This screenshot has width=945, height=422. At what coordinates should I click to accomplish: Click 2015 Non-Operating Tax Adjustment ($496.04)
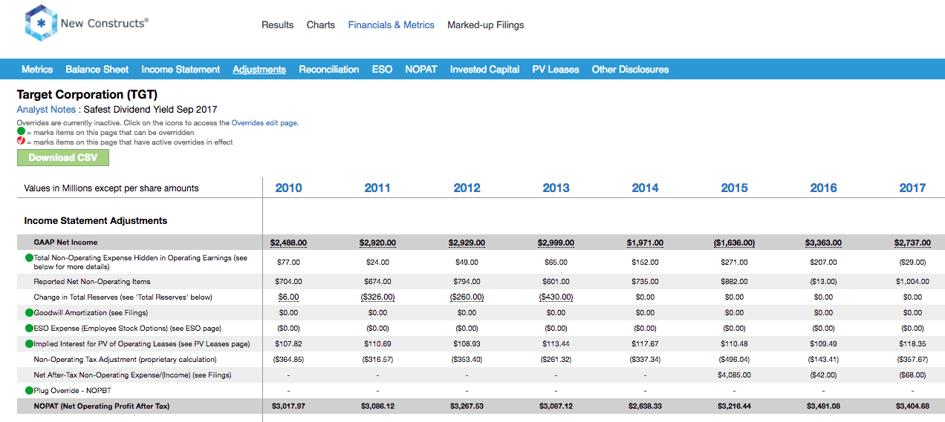click(734, 359)
